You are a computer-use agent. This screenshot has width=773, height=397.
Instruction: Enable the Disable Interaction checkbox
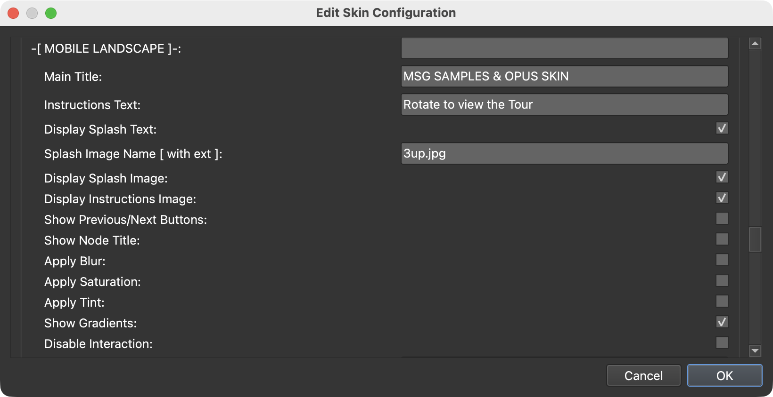pos(722,342)
